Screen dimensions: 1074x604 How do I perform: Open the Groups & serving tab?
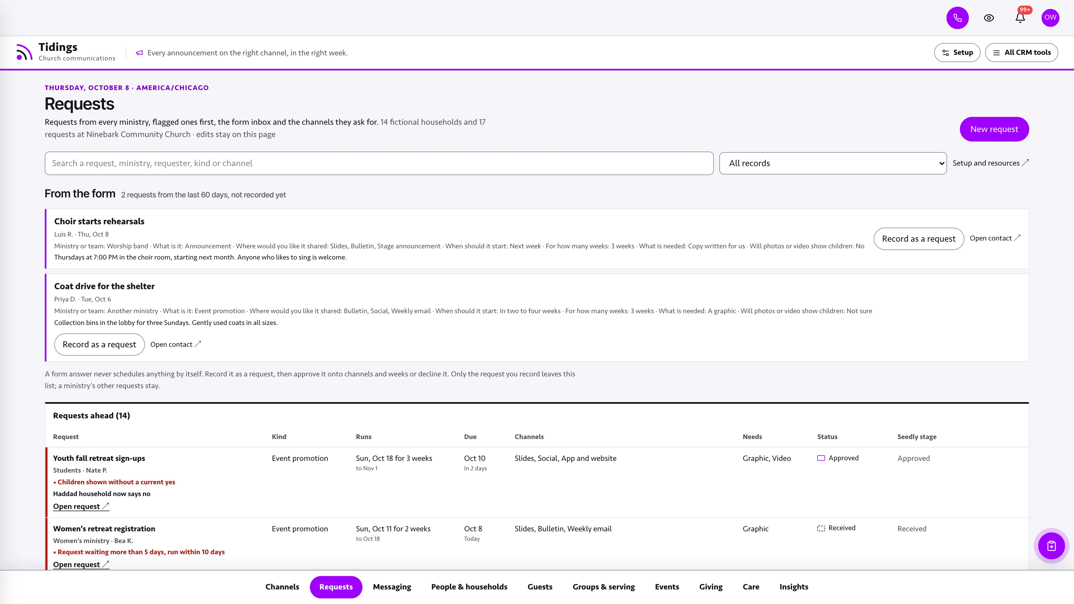[604, 587]
